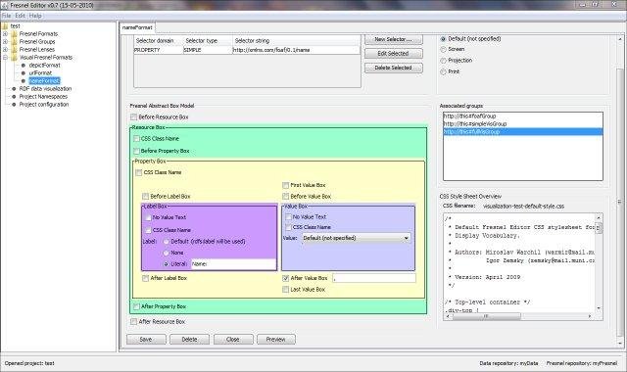Enable the Before Label Box checkbox
This screenshot has width=627, height=372.
coord(146,197)
